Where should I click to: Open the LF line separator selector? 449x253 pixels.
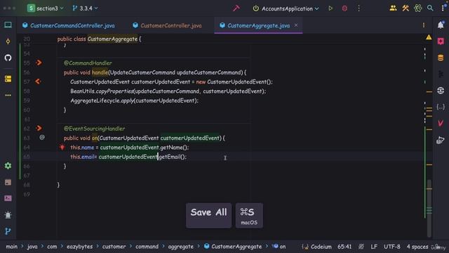point(374,247)
